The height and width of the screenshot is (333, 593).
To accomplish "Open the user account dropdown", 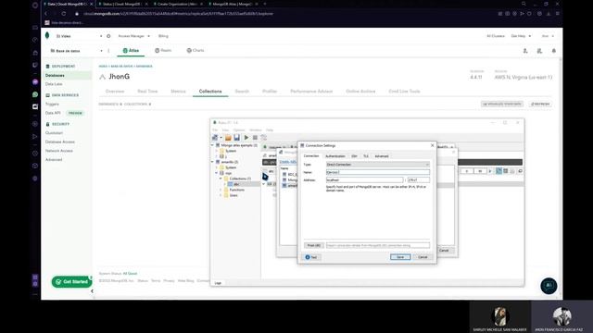I will coord(548,36).
